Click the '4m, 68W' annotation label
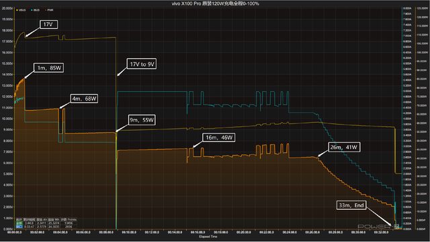The image size is (430, 242). click(84, 99)
